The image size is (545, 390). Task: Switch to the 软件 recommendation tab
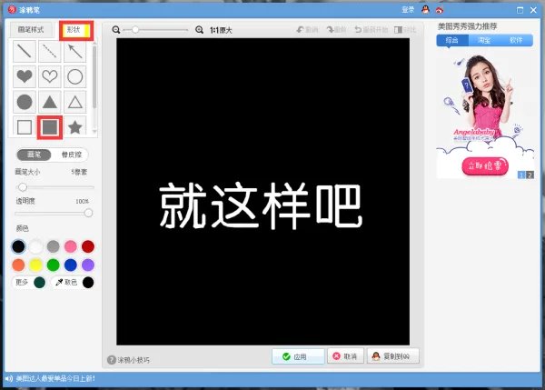[516, 40]
